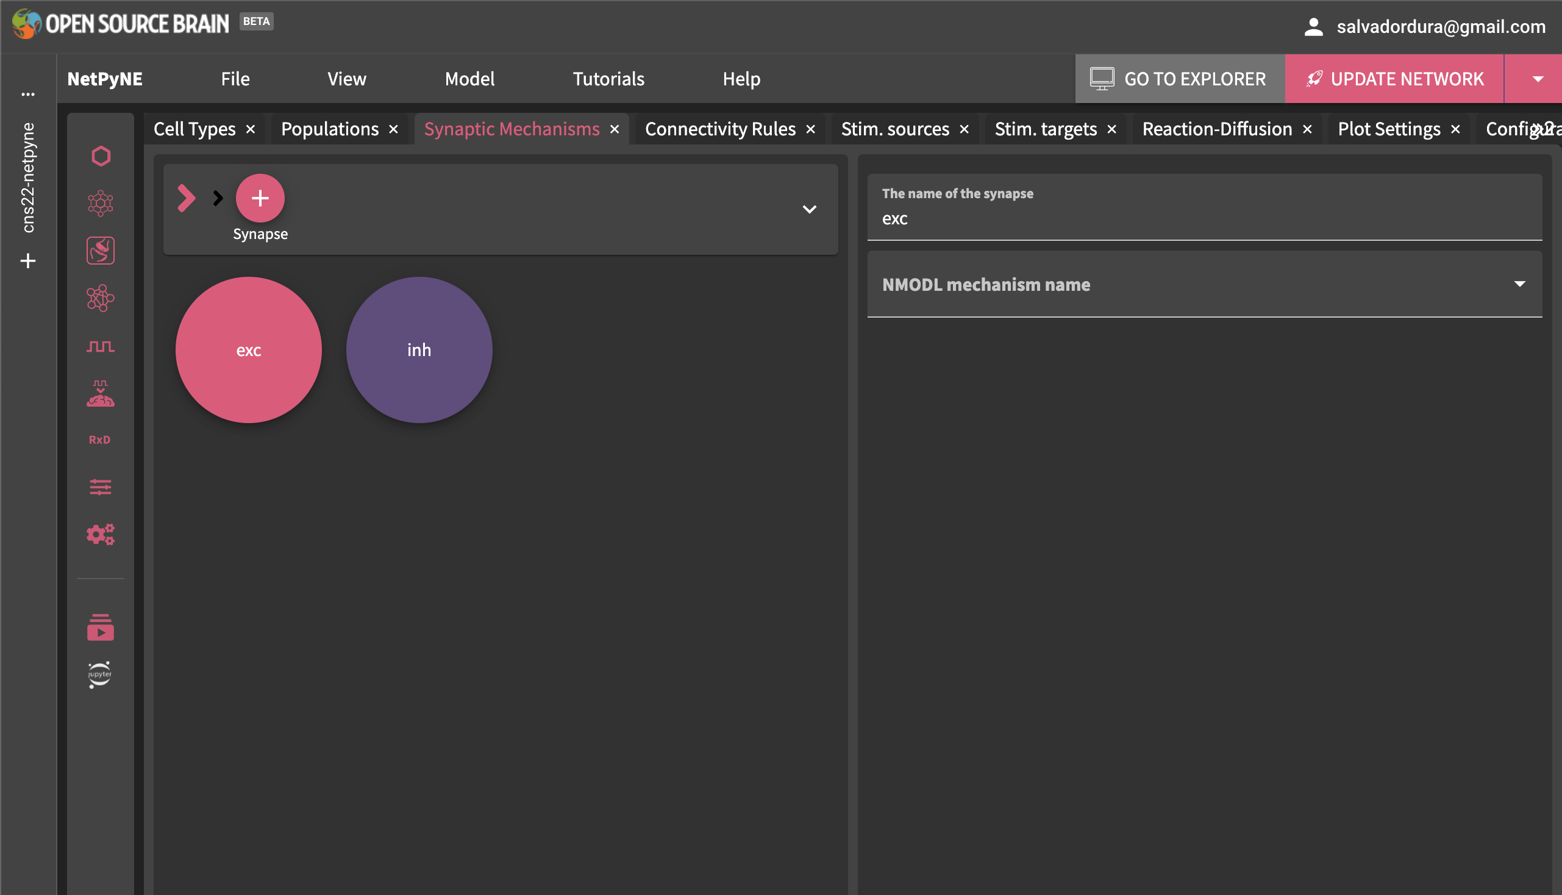1562x895 pixels.
Task: Click the Synaptic Mechanisms neuron icon
Action: coord(100,251)
